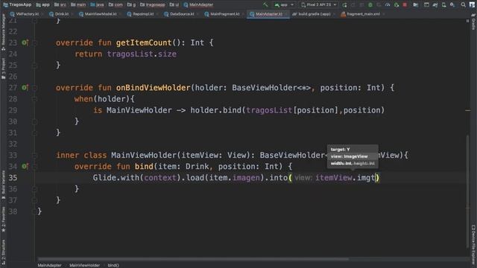
Task: Click the editor vertical scrollbar
Action: click(x=468, y=191)
